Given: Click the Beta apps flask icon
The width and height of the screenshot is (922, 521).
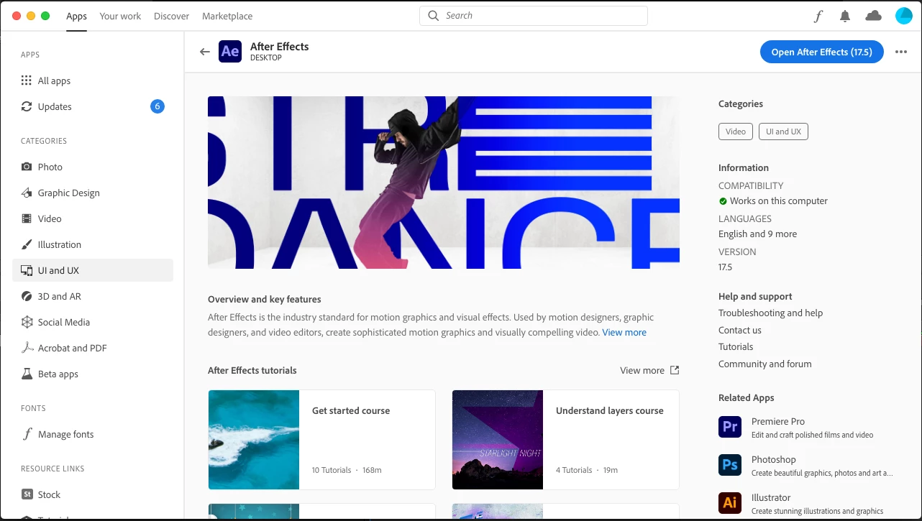Looking at the screenshot, I should tap(27, 374).
